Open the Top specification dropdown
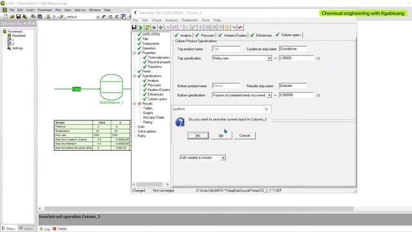The height and width of the screenshot is (232, 412). [269, 59]
